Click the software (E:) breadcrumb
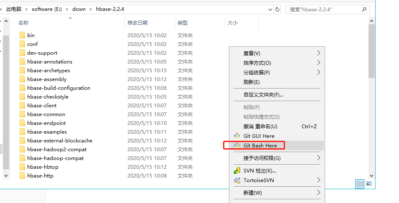This screenshot has width=399, height=203. tap(46, 9)
